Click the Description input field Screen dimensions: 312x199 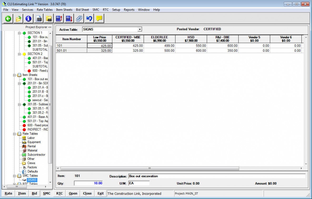coord(217,176)
